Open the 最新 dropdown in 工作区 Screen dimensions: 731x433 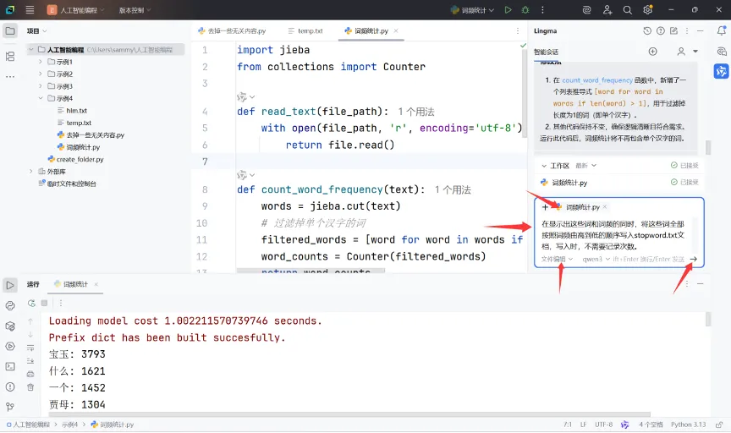click(585, 166)
